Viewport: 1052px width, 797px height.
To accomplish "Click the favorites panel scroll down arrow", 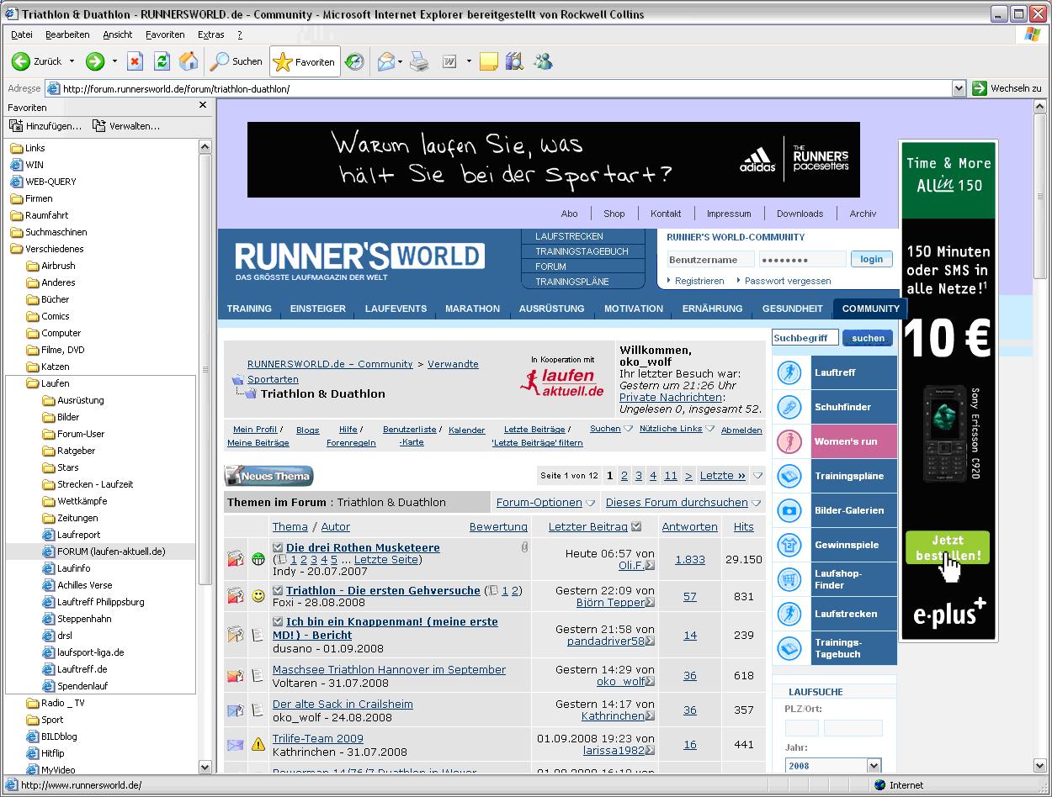I will pos(205,768).
